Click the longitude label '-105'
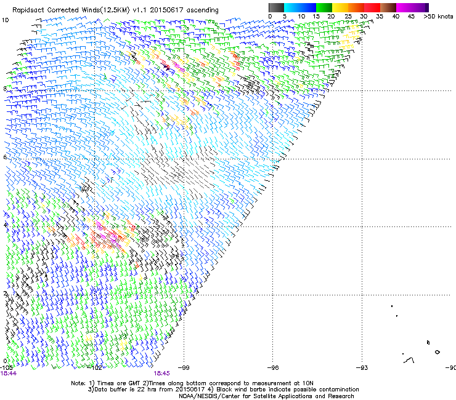 click(6, 368)
